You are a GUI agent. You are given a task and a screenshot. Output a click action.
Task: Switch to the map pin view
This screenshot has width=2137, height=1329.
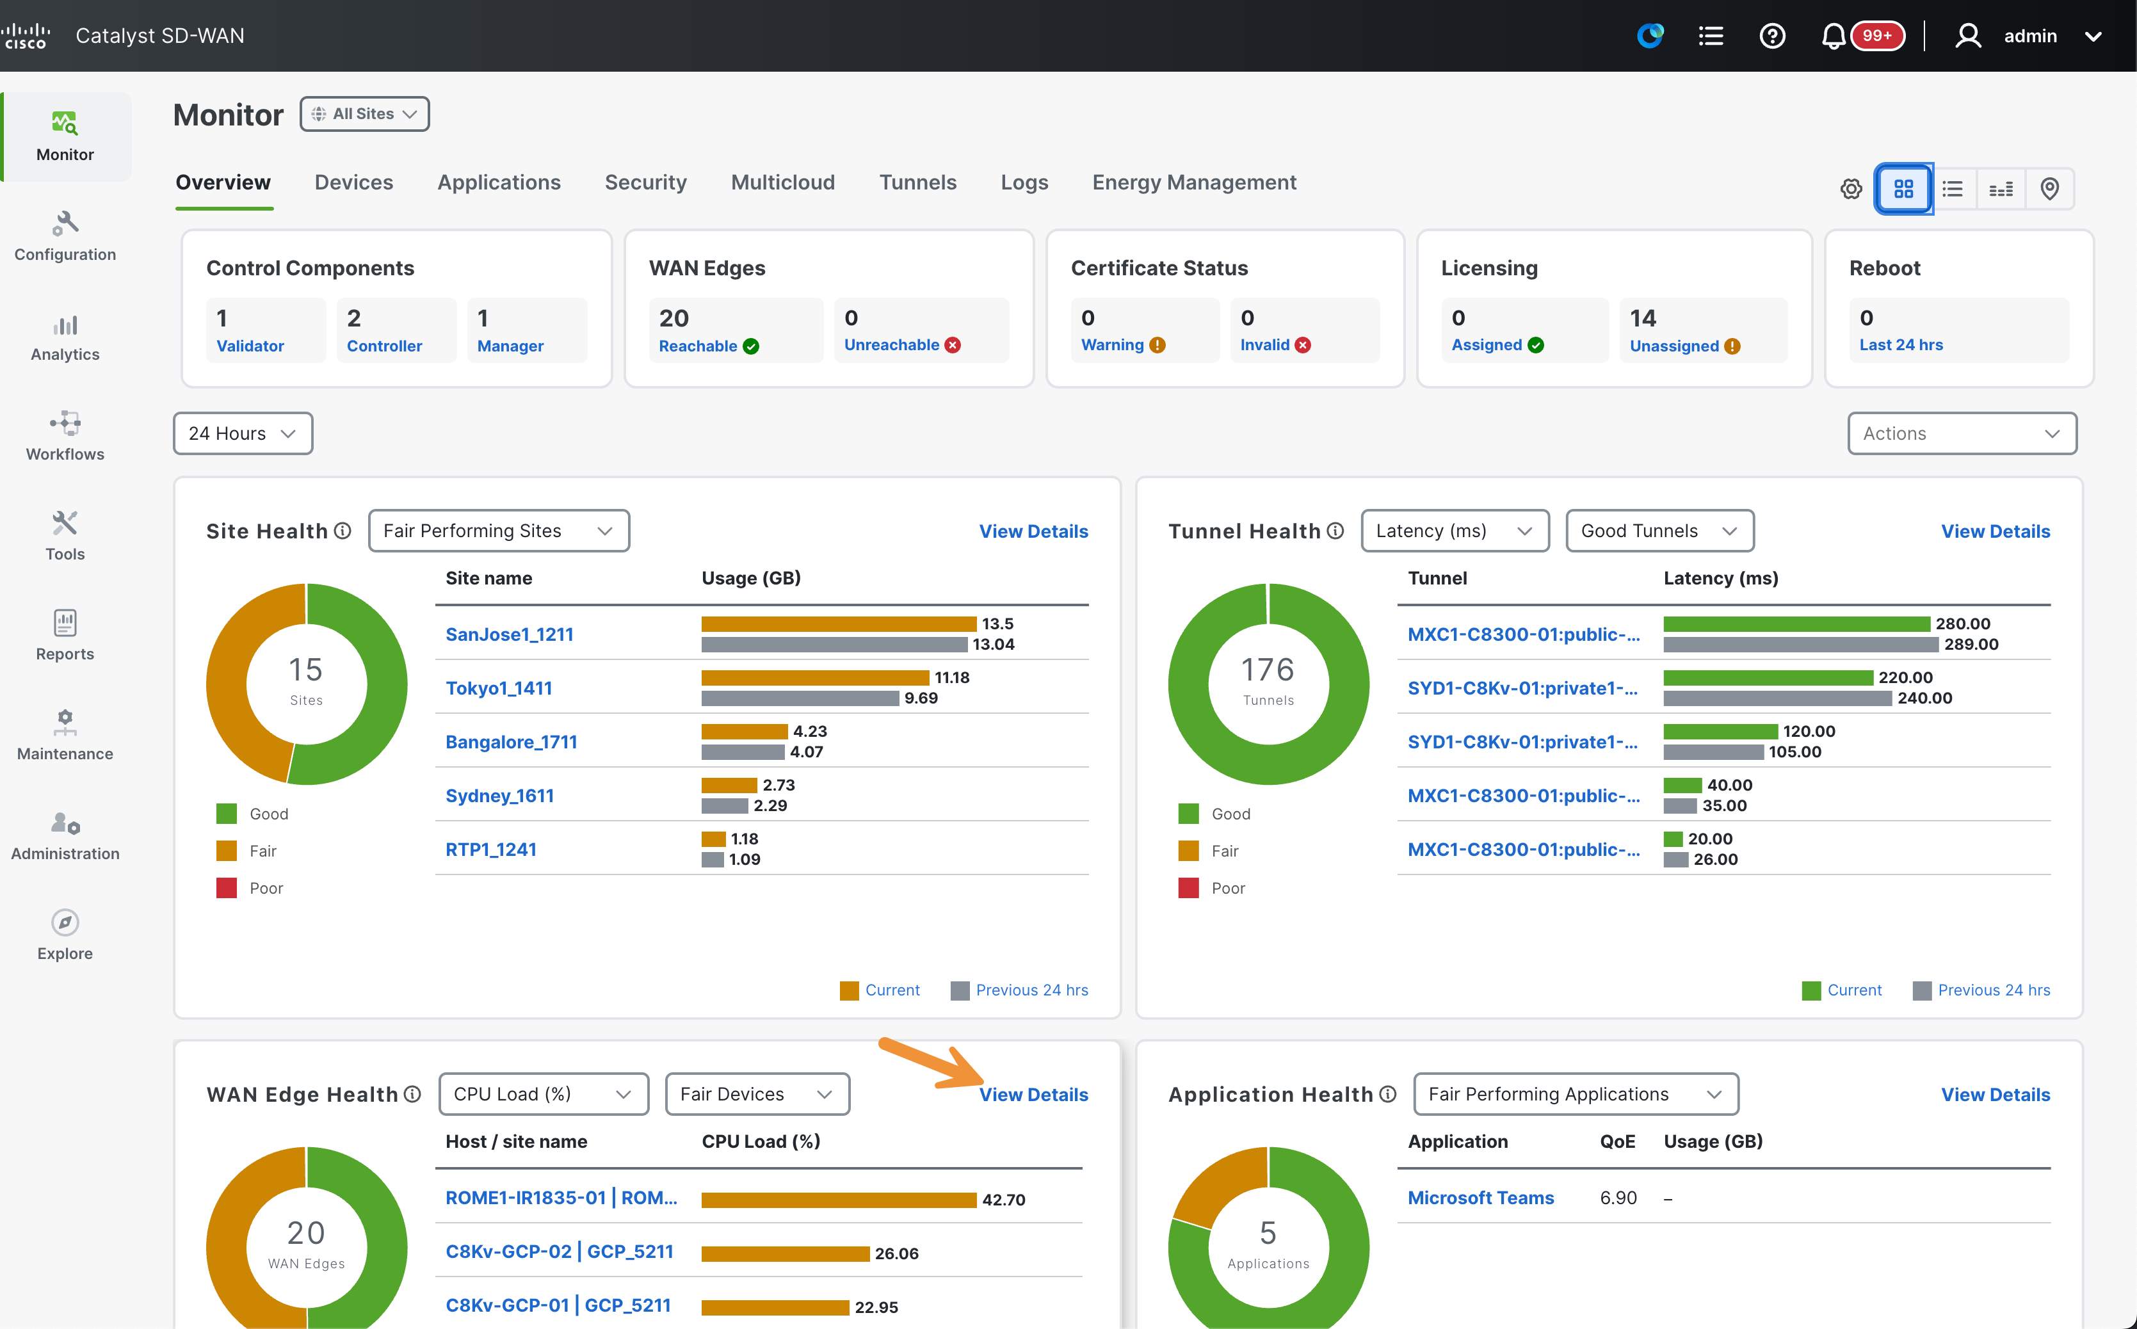click(2049, 189)
